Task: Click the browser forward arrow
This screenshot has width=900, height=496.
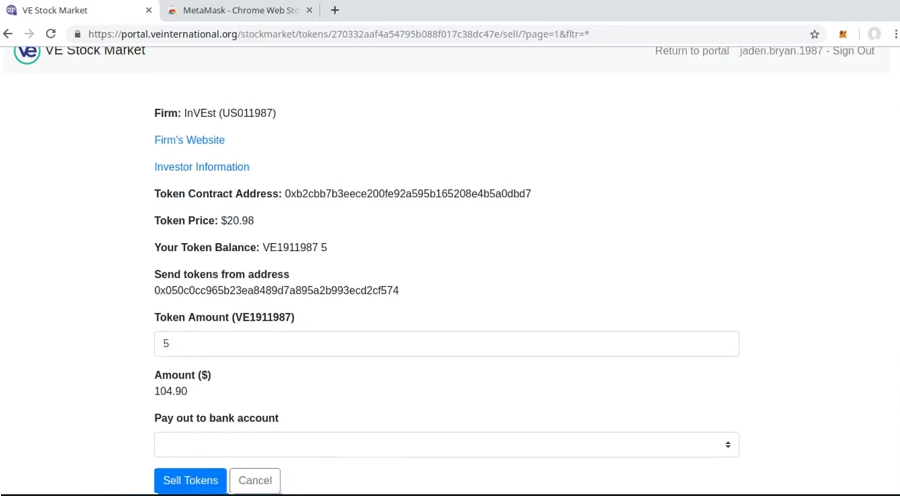Action: [x=29, y=34]
